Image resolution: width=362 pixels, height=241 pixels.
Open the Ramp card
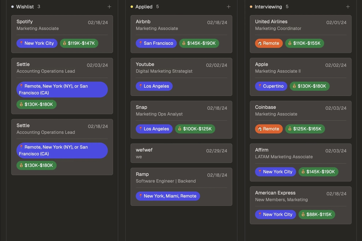pos(181,187)
